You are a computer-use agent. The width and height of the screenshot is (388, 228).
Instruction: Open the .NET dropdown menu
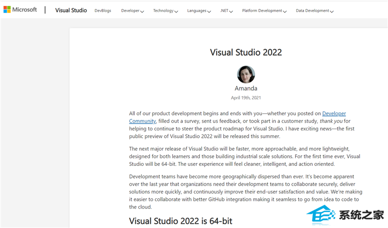pos(226,11)
